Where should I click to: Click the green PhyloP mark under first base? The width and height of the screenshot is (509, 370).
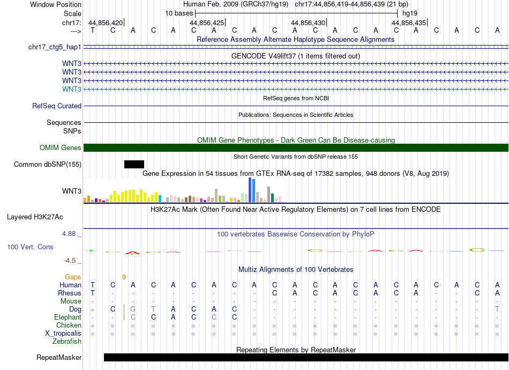pos(92,250)
